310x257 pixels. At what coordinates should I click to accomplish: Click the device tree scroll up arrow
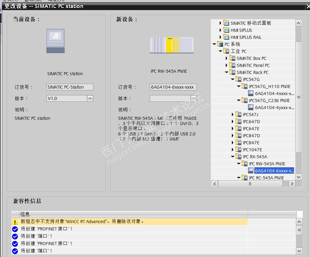(x=298, y=23)
